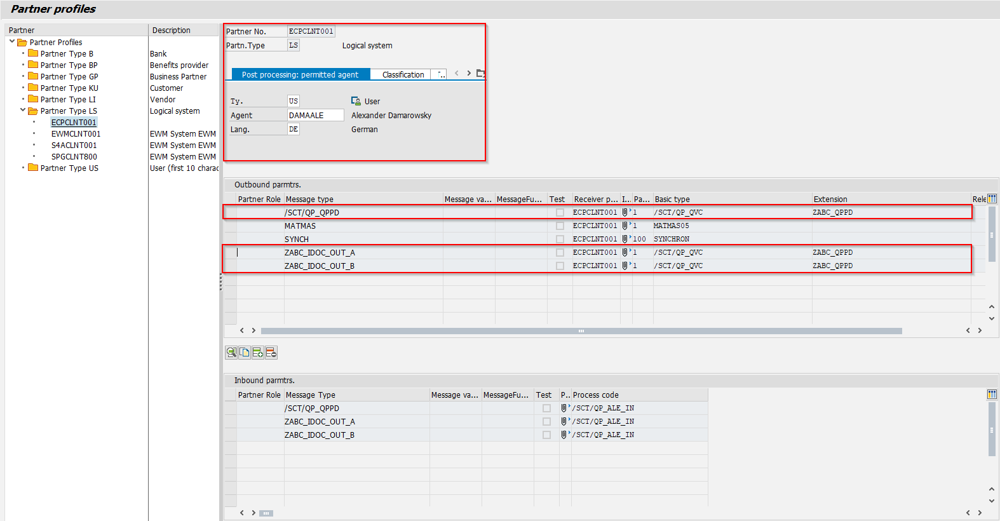Click the tab list icon beside Classification
The height and width of the screenshot is (521, 1000).
click(x=481, y=74)
